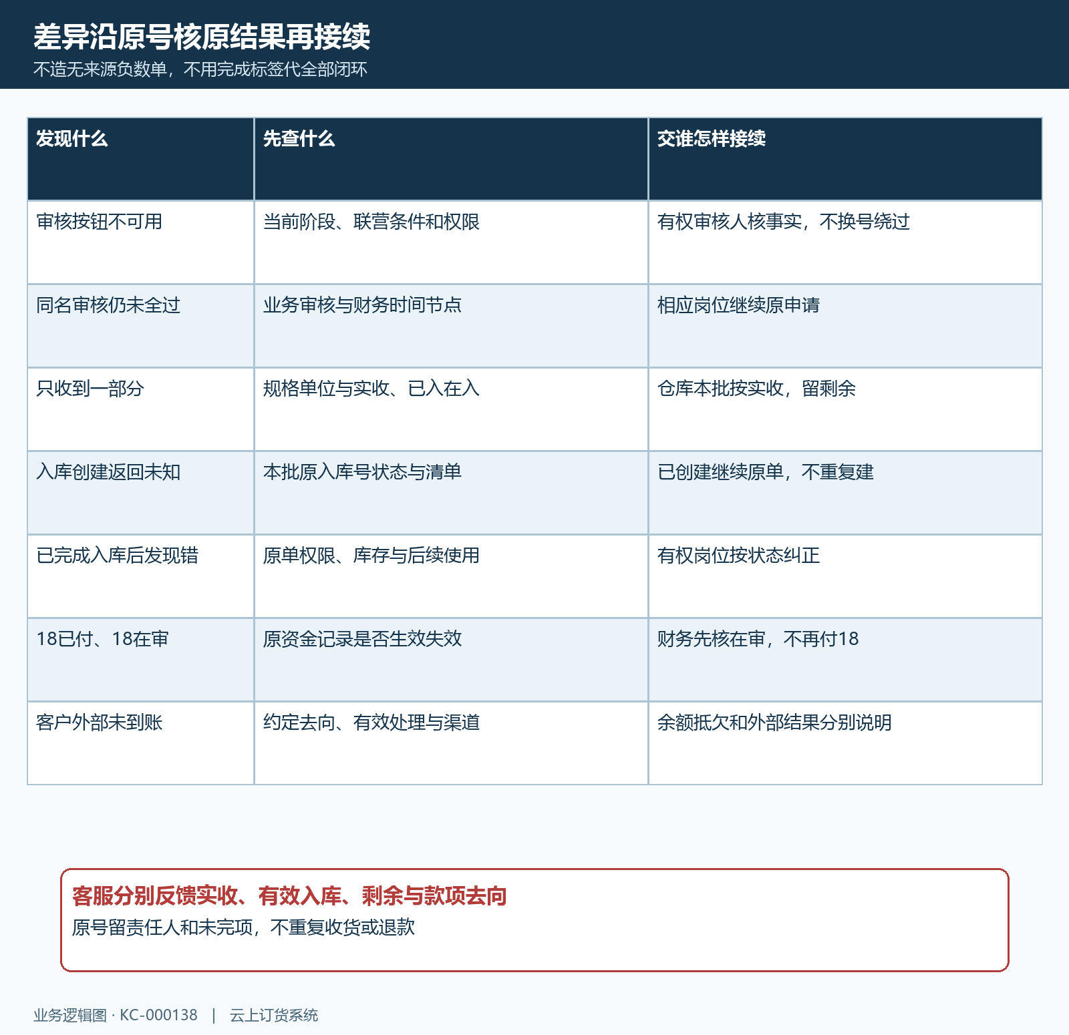Click the cell 余额抵欠和外部结果分别说明

point(845,743)
